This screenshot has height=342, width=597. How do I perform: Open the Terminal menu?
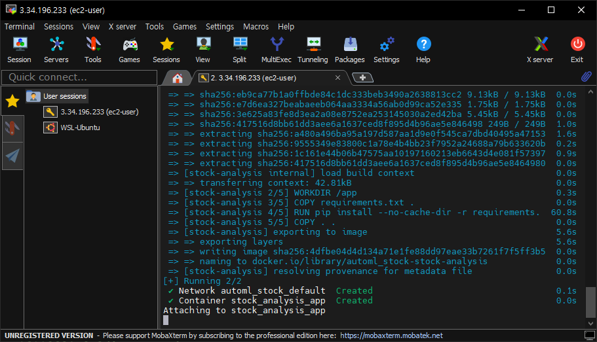coord(20,27)
